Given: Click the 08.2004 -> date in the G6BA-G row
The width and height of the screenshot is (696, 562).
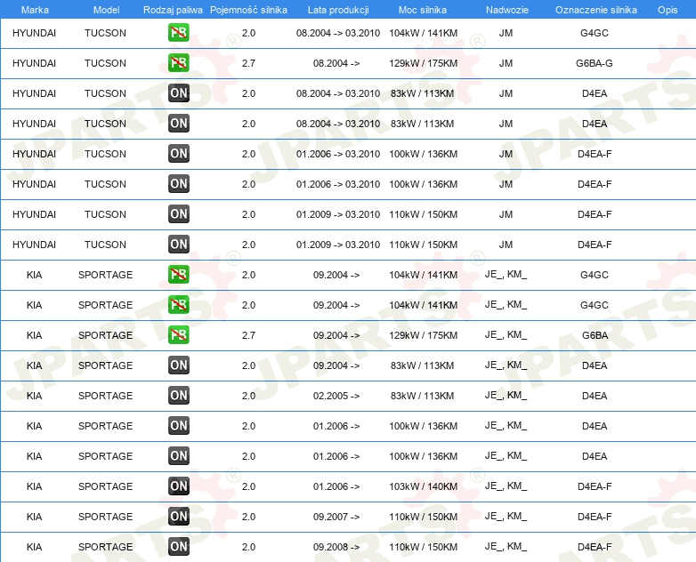Looking at the screenshot, I should click(336, 63).
